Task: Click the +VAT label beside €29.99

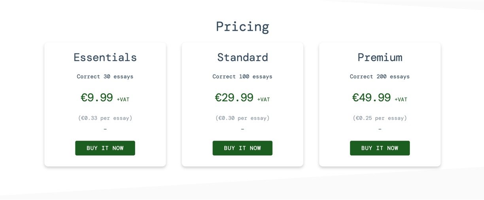Action: [263, 100]
